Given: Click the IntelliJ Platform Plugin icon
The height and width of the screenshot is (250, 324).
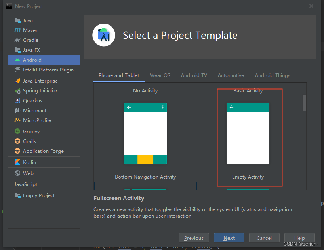Looking at the screenshot, I should (x=17, y=70).
